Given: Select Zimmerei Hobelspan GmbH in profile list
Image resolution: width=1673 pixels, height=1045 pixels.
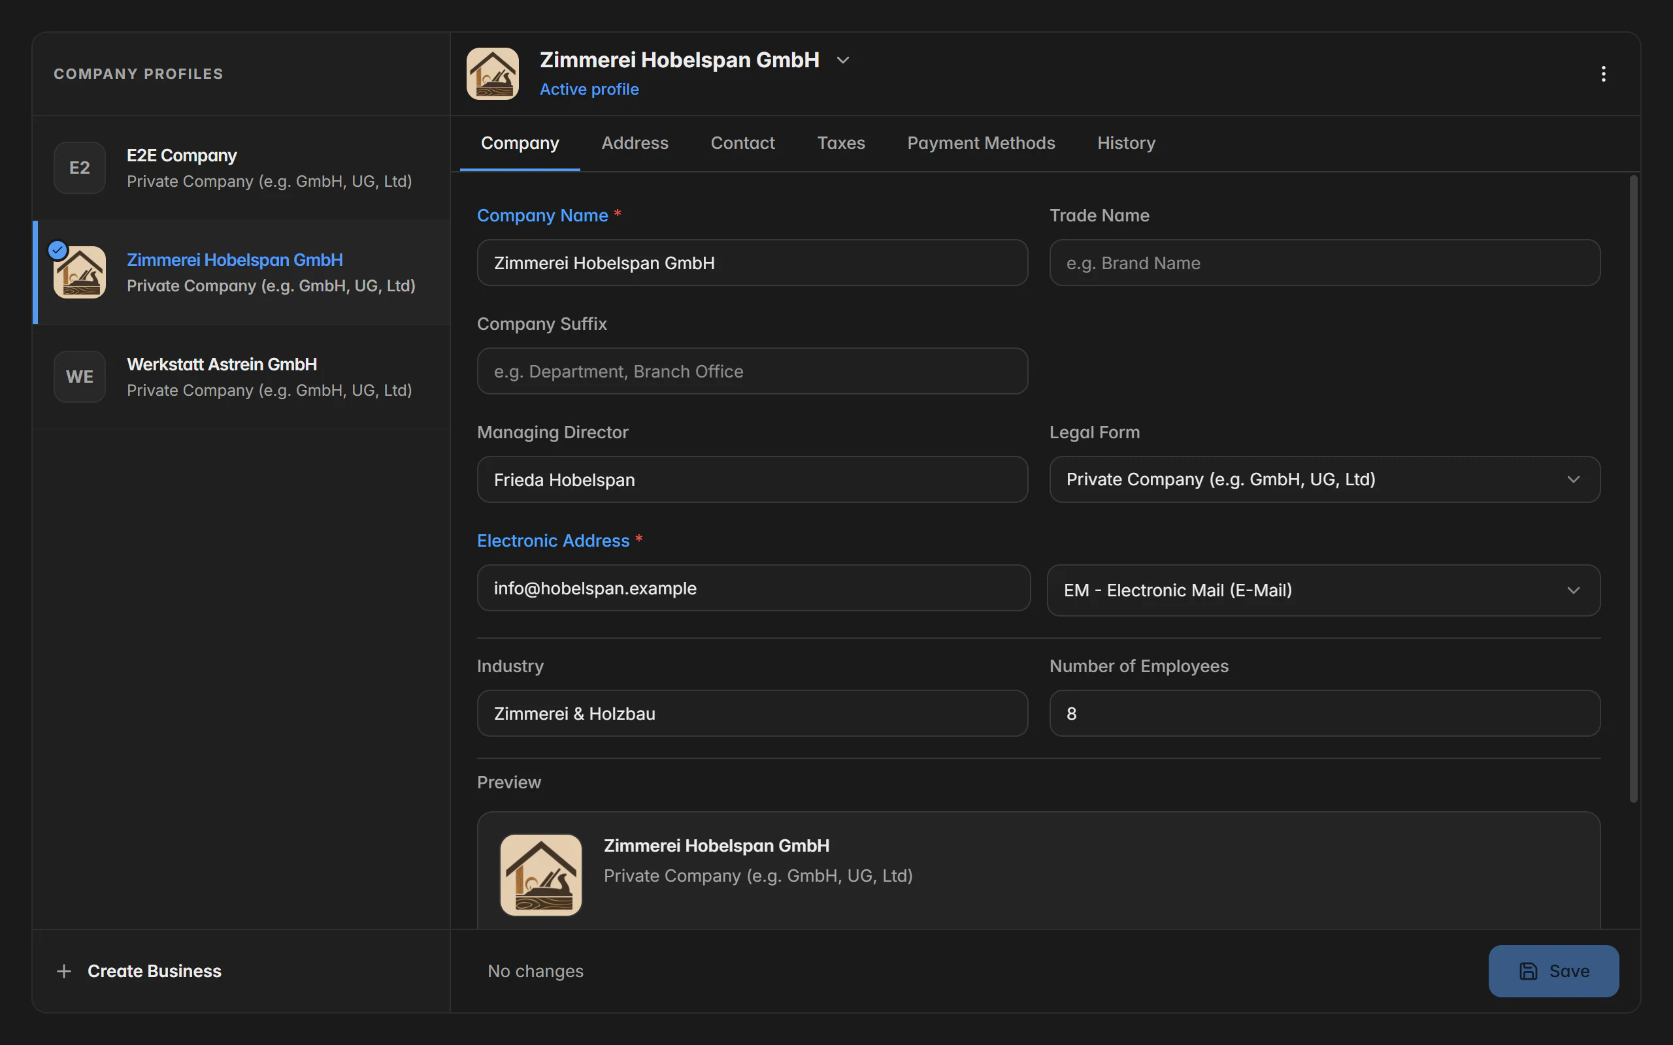Looking at the screenshot, I should (242, 272).
